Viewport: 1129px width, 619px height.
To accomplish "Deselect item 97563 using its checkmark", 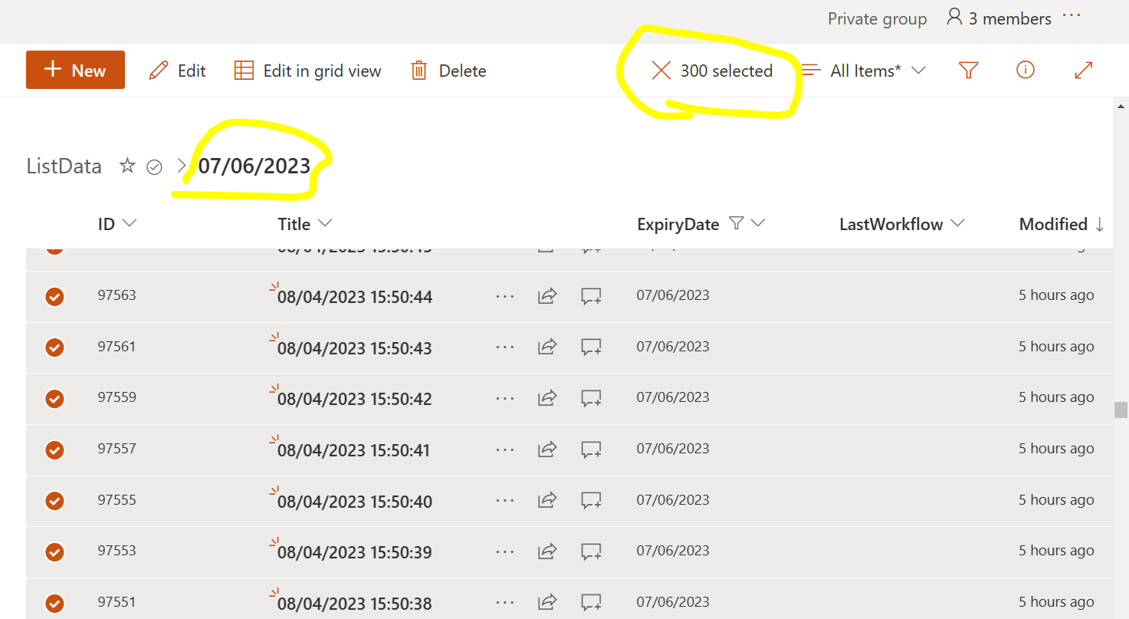I will 54,296.
